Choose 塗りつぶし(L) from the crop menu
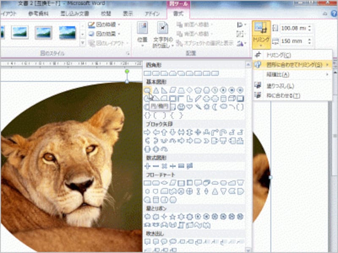Screen dimensions: 338x253 tap(292, 86)
